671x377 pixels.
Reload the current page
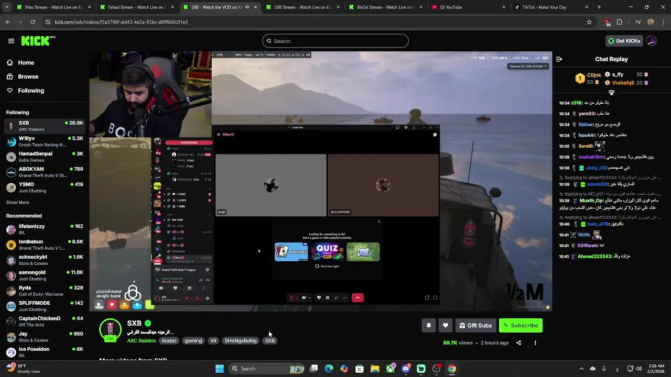33,22
